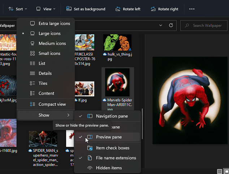Click the Compact view arrows icon
This screenshot has width=229, height=174.
click(x=33, y=104)
